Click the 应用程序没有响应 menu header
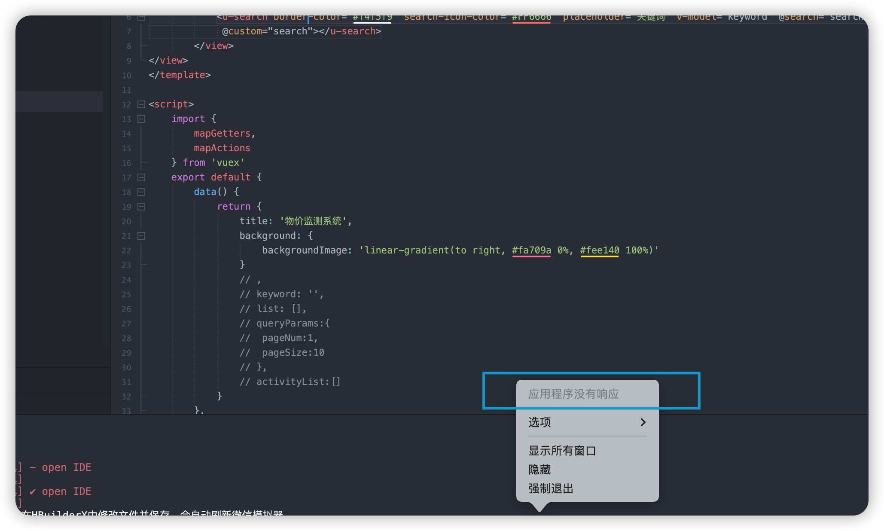 (573, 394)
